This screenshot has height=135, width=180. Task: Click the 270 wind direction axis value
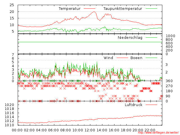(x=169, y=86)
